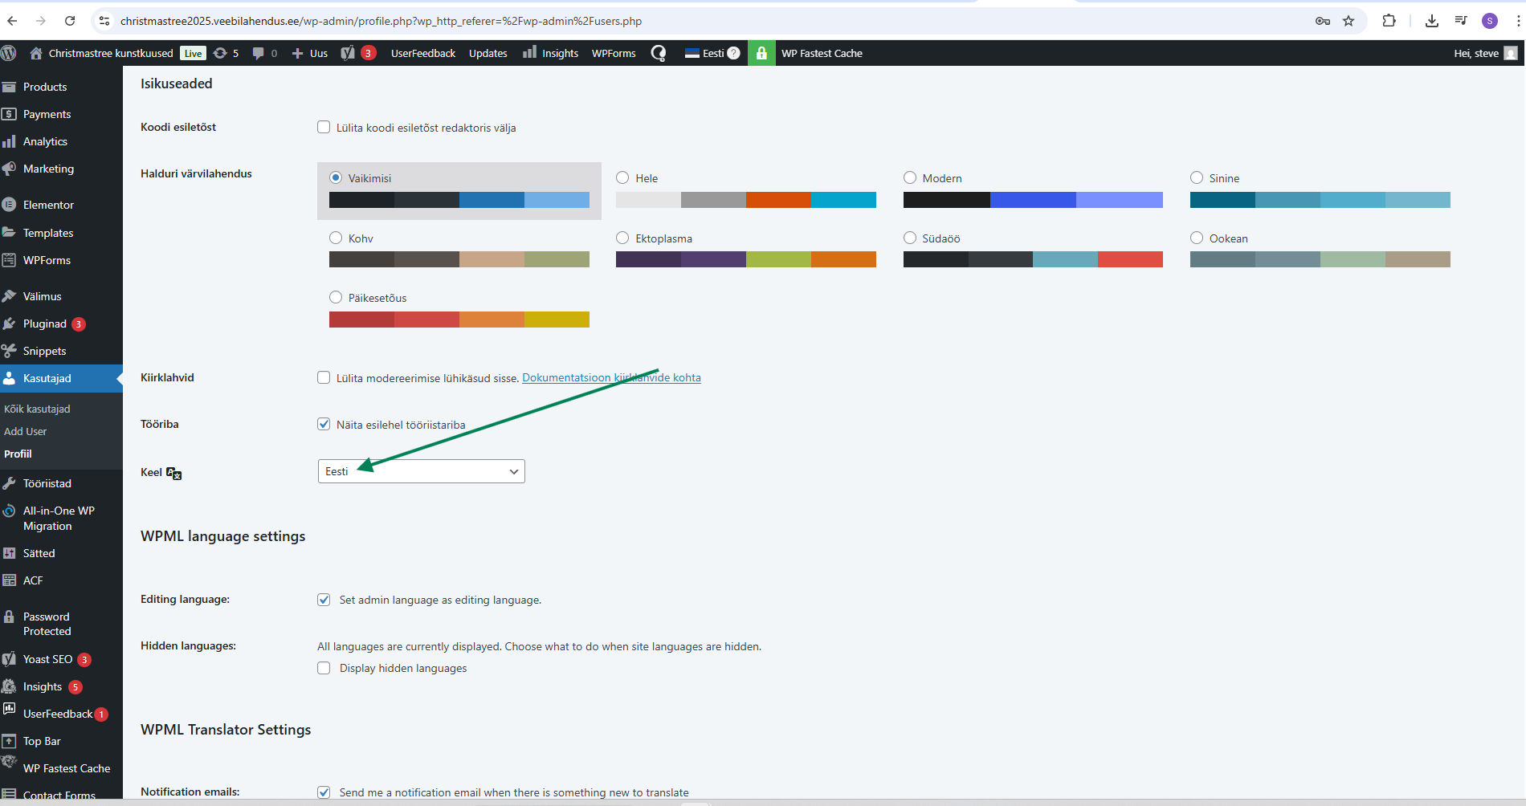Screen dimensions: 1526x806
Task: Select the Ektoplasma color scheme radio button
Action: pyautogui.click(x=622, y=238)
